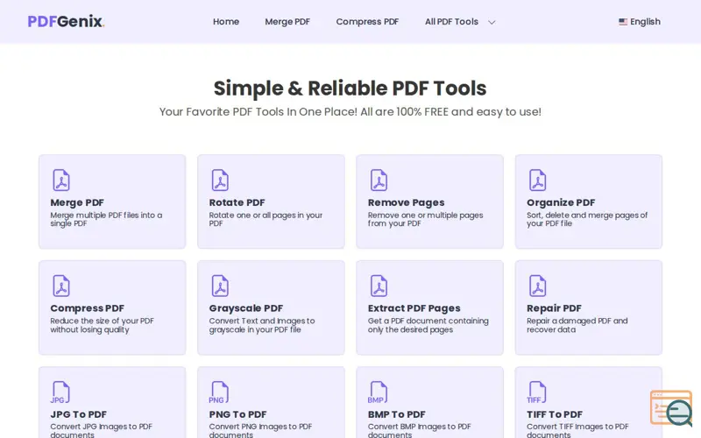
Task: Click 'Repair a damaged PDF and recover data'
Action: click(577, 325)
